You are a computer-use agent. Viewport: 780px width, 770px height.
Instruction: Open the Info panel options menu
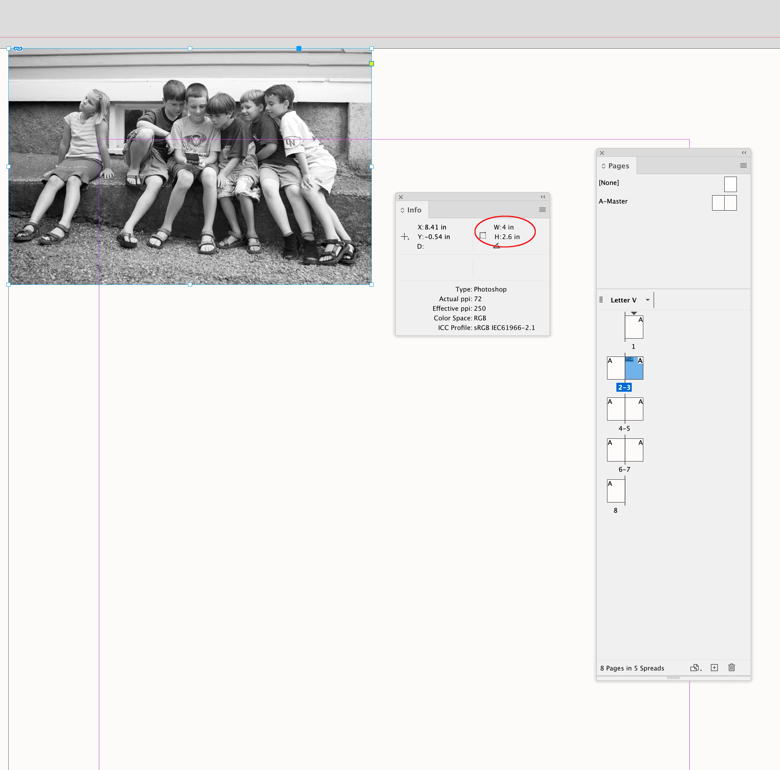pos(542,209)
